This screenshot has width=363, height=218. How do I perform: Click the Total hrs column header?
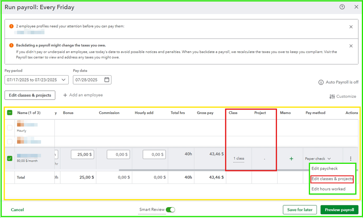coord(178,113)
